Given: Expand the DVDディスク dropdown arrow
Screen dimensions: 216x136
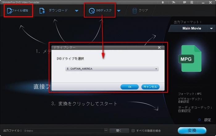Looking at the screenshot, I should point(118,11).
